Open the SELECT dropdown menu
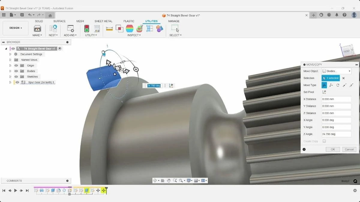 (175, 35)
